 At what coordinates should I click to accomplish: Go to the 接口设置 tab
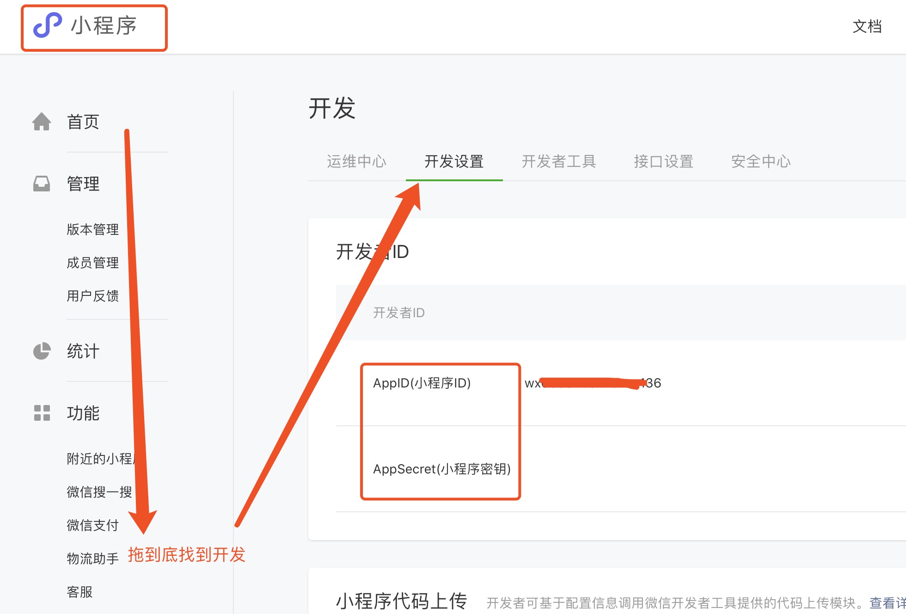663,161
